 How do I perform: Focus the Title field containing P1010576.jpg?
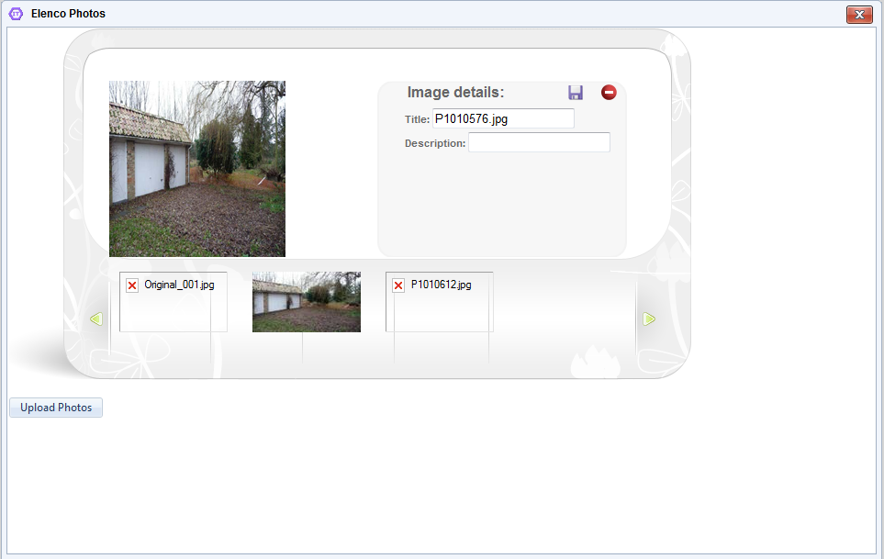pos(503,118)
